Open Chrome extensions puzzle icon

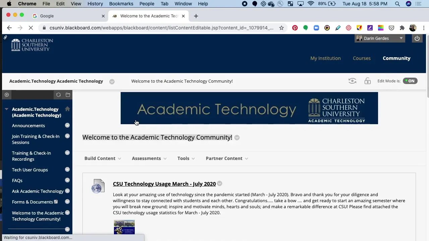[402, 28]
